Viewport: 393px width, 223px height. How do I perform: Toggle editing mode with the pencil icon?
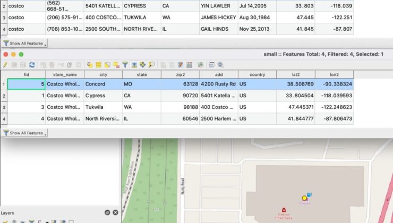click(x=5, y=65)
